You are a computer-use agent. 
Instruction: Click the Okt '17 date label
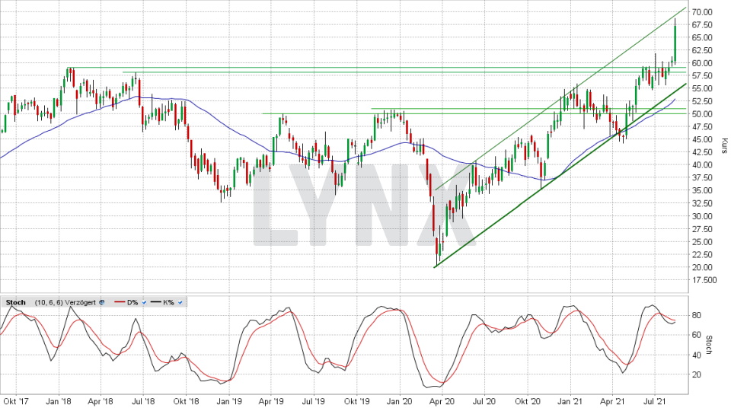tap(16, 401)
